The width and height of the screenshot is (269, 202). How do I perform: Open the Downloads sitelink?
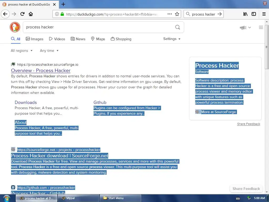point(26,102)
